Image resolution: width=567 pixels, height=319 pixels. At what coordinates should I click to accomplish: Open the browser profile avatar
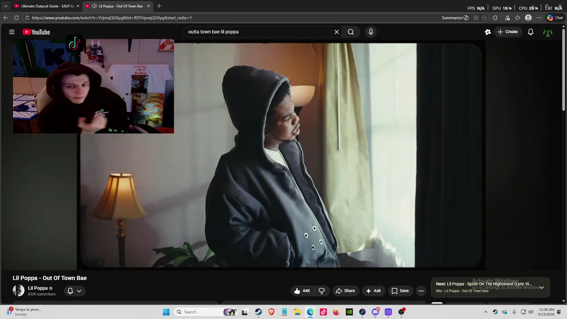[x=528, y=18]
